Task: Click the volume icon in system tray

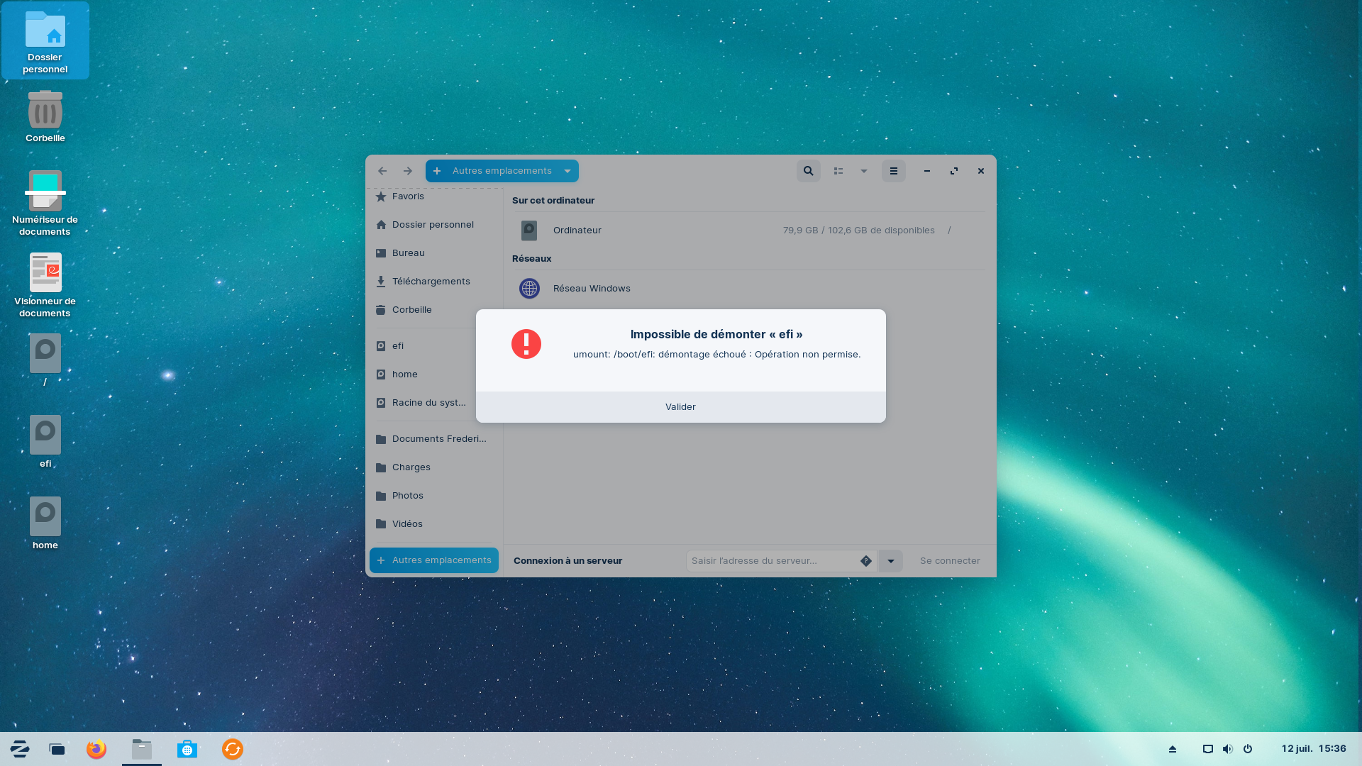Action: click(x=1228, y=749)
